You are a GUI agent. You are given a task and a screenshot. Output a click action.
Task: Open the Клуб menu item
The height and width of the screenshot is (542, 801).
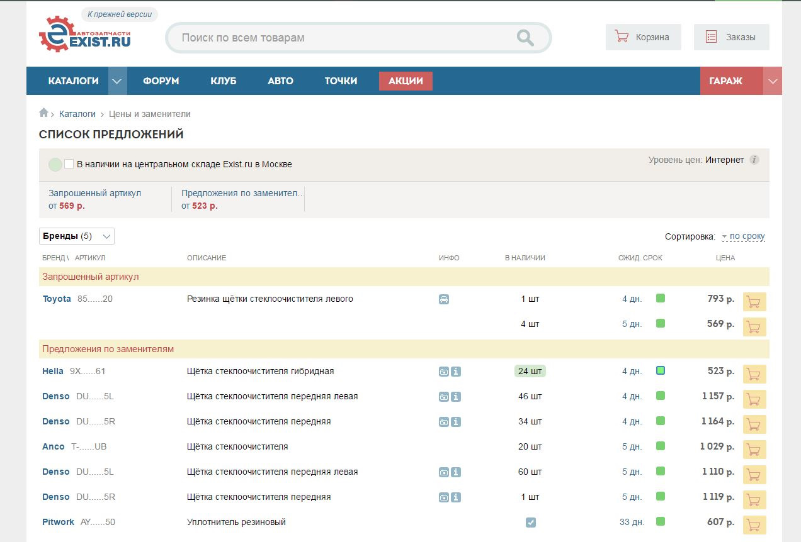click(224, 81)
